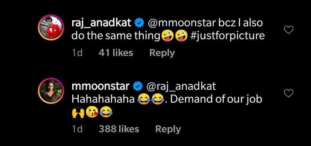Open raj_anadkat's profile picture
This screenshot has width=311, height=146.
(51, 27)
